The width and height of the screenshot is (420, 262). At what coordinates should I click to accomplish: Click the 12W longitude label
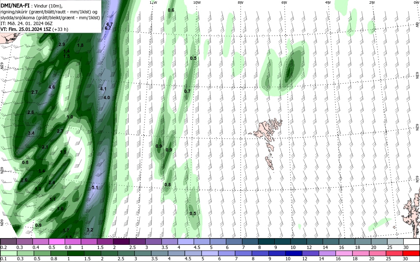[x=153, y=3]
